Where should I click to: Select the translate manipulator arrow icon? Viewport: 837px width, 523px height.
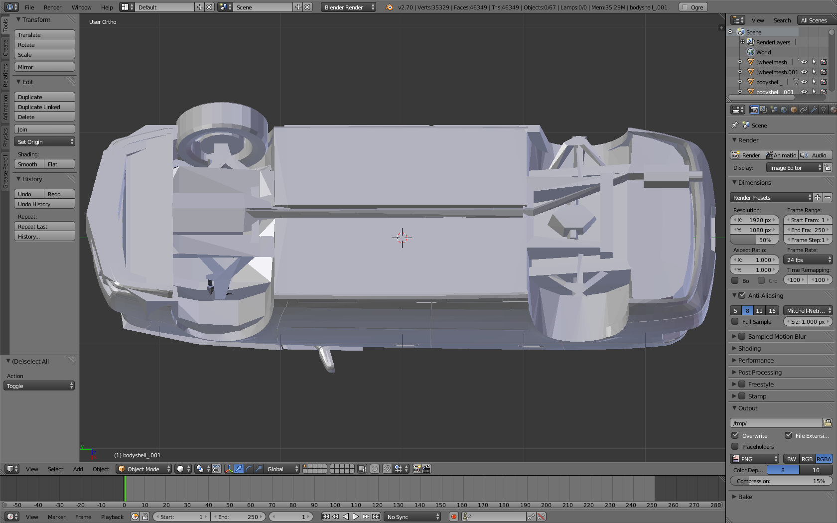[239, 469]
